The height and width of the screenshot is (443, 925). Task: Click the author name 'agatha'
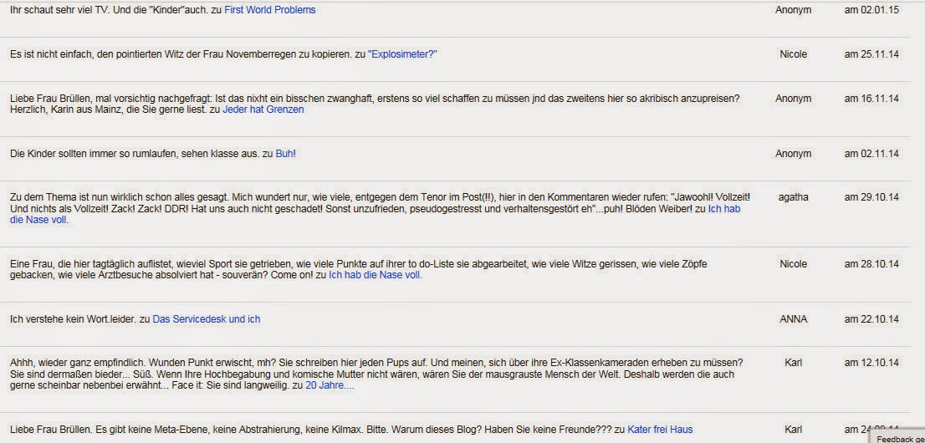tap(793, 197)
